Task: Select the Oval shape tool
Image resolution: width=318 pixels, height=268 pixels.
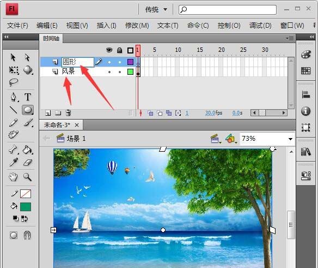Action: (28, 110)
